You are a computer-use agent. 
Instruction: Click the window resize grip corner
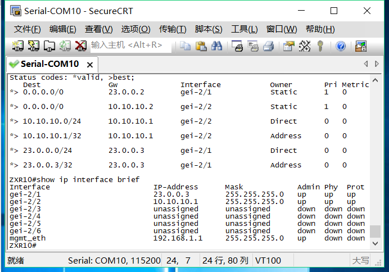[x=378, y=262]
